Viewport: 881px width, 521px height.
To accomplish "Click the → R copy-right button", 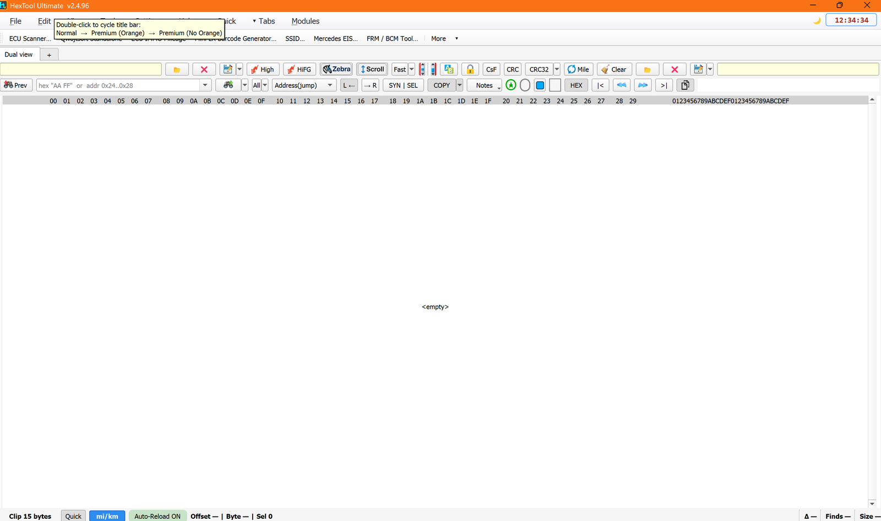I will click(x=371, y=85).
